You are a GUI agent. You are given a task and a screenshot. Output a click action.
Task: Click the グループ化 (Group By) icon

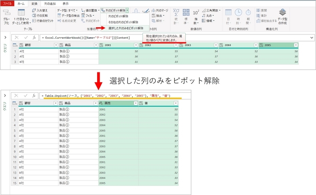pyautogui.click(x=7, y=13)
